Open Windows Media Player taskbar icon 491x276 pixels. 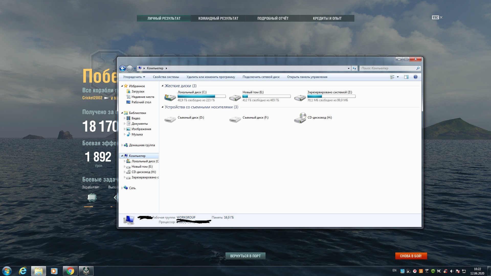pyautogui.click(x=54, y=271)
